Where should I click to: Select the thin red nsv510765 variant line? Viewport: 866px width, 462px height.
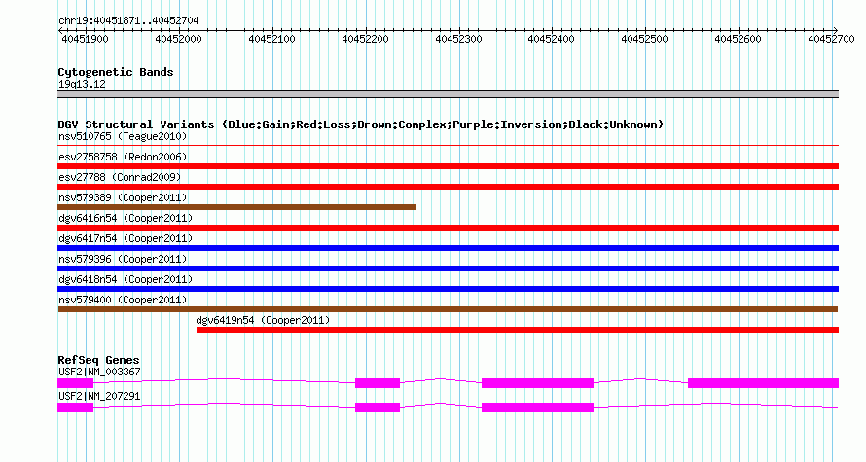(448, 146)
